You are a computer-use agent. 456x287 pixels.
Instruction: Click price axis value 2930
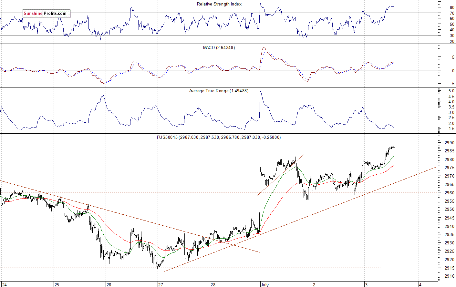point(450,243)
